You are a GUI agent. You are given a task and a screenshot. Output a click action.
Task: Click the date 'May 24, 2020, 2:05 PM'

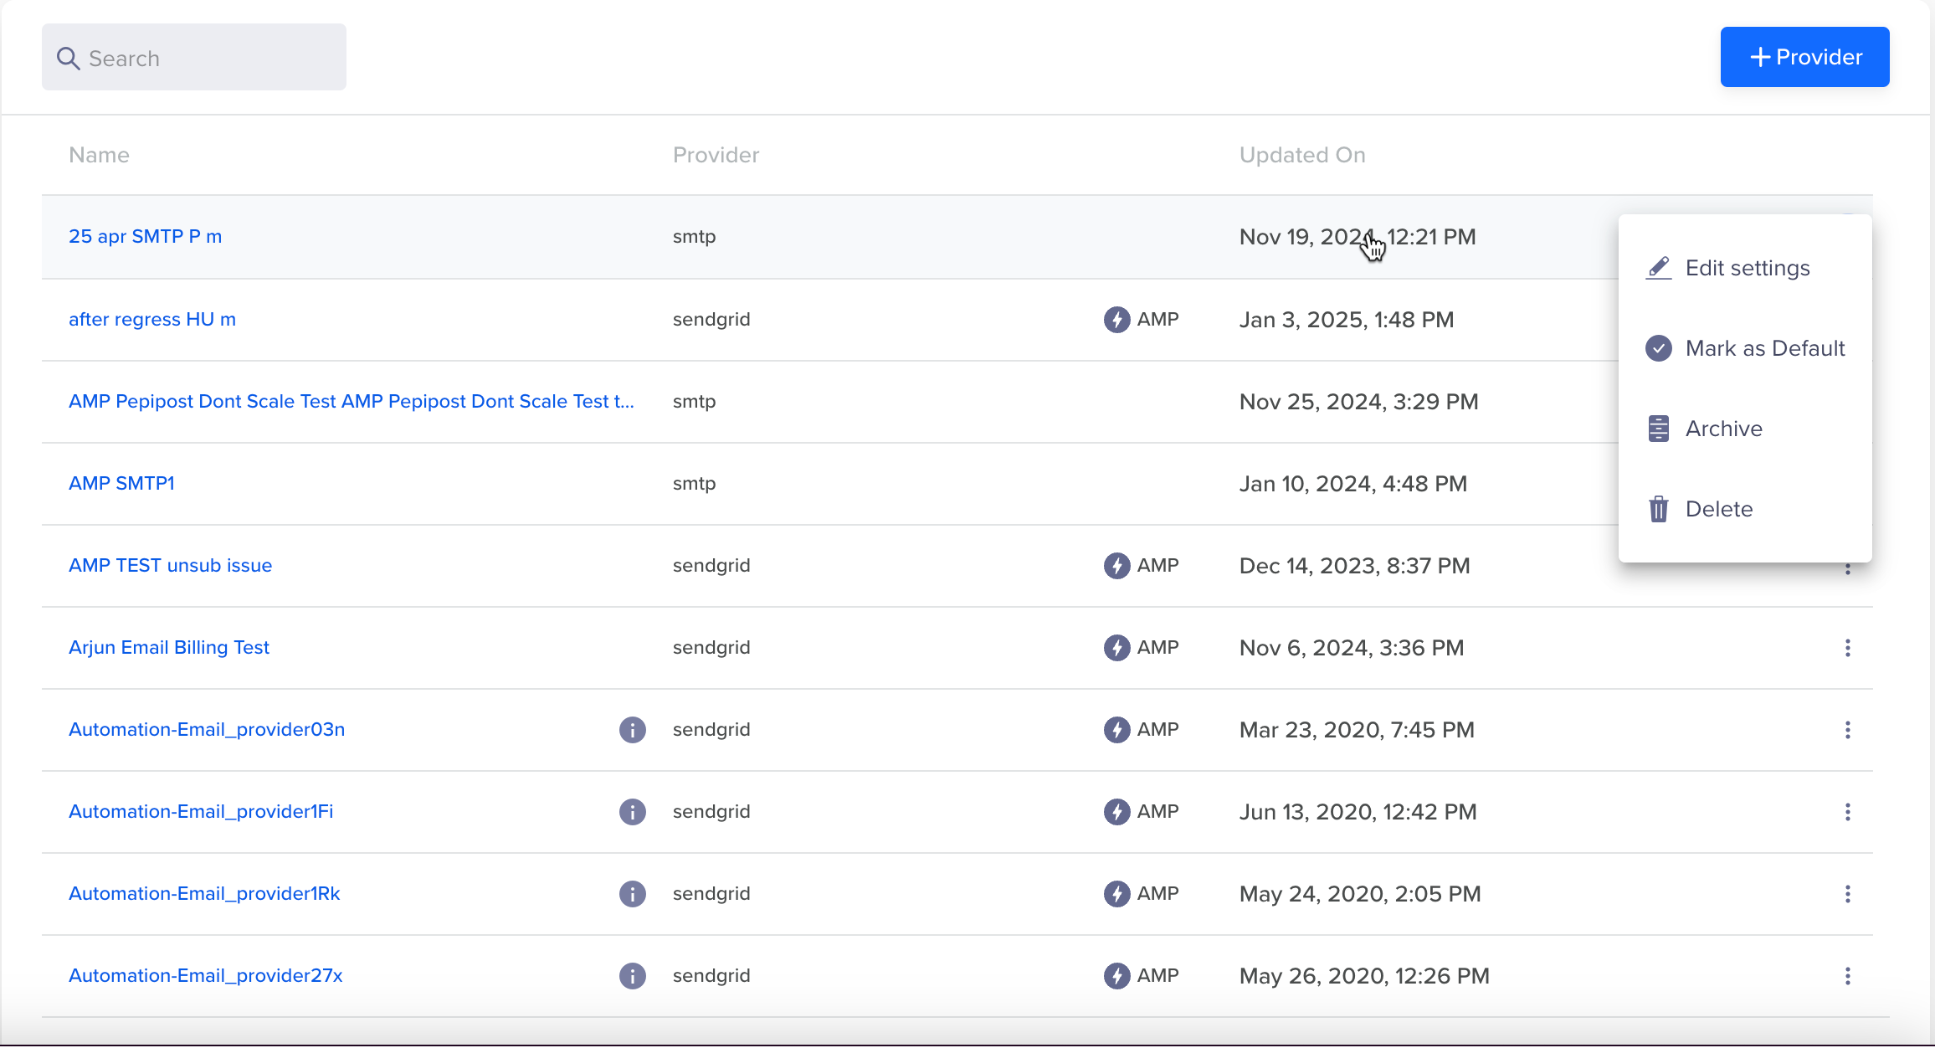1360,894
